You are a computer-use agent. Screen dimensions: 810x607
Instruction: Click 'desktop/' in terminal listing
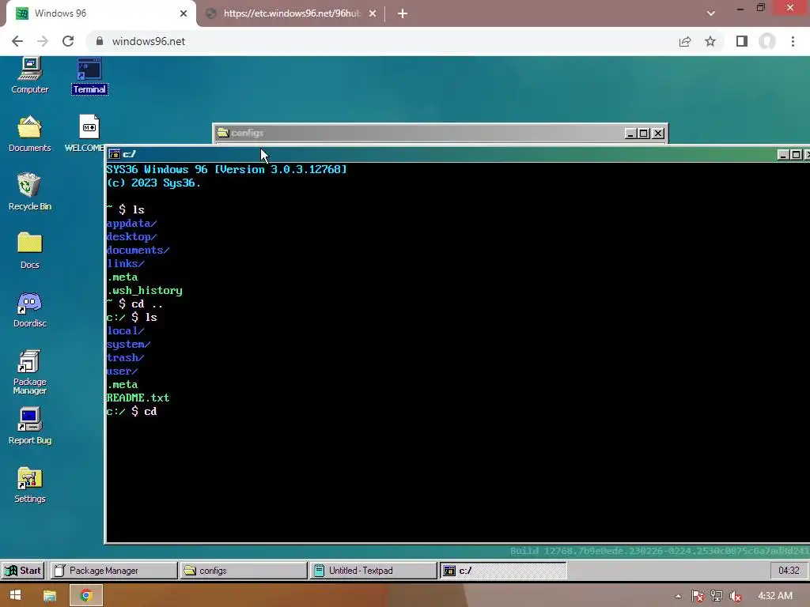(x=131, y=237)
